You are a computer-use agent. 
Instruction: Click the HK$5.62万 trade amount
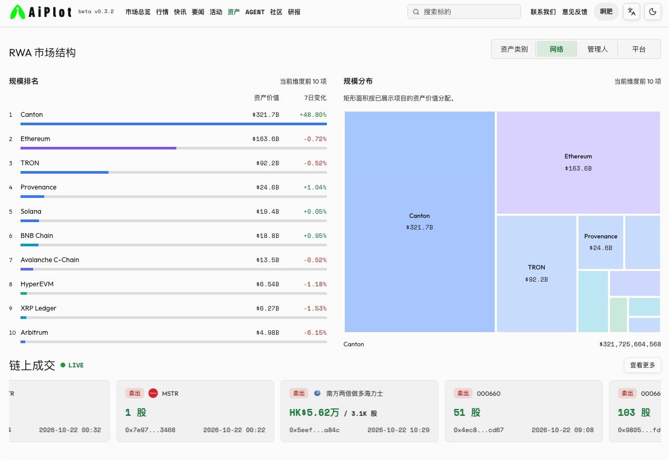[x=314, y=413]
